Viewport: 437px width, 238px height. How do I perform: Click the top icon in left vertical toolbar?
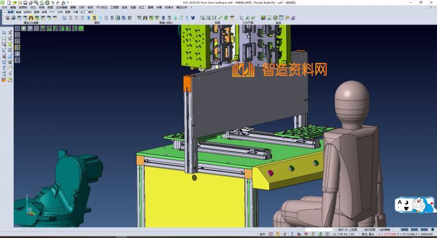coord(4,33)
